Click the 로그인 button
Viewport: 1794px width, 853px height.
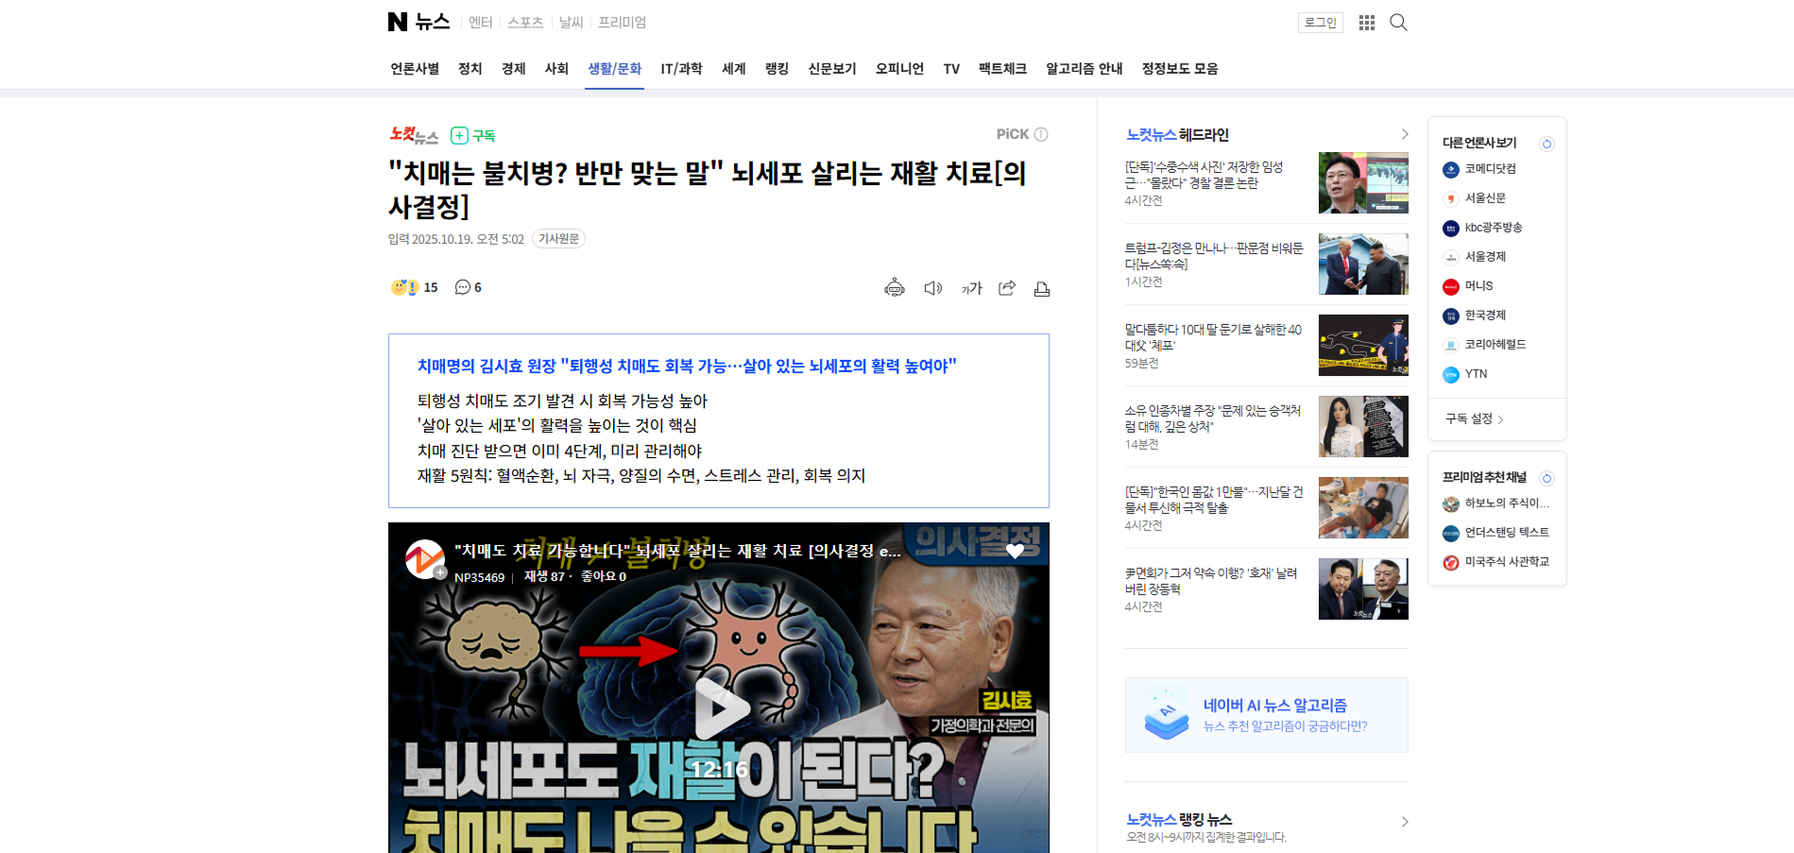[1320, 23]
